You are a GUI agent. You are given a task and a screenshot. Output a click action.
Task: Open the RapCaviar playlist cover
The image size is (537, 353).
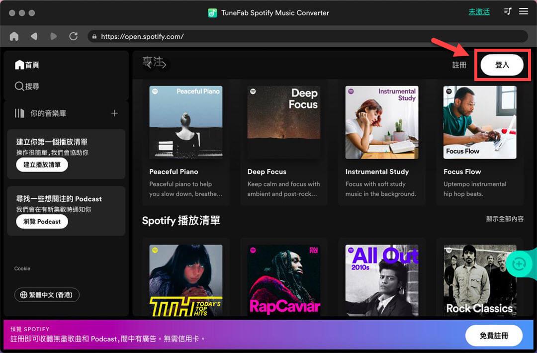click(x=284, y=280)
